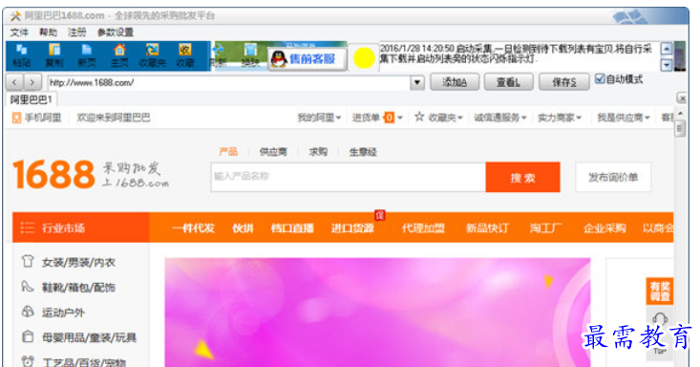Click the 收藏 bookmark toolbar icon
700x367 pixels.
click(185, 55)
